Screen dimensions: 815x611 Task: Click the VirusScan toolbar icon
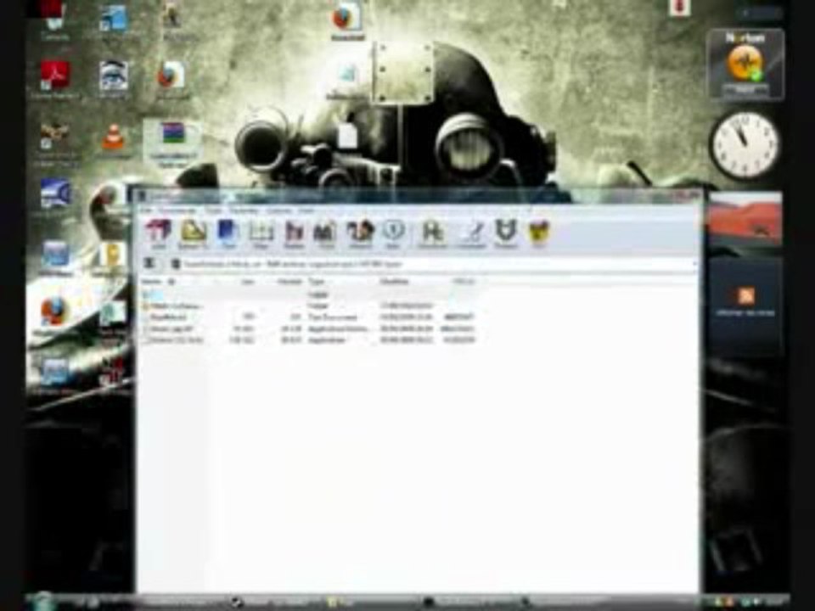[x=431, y=233]
